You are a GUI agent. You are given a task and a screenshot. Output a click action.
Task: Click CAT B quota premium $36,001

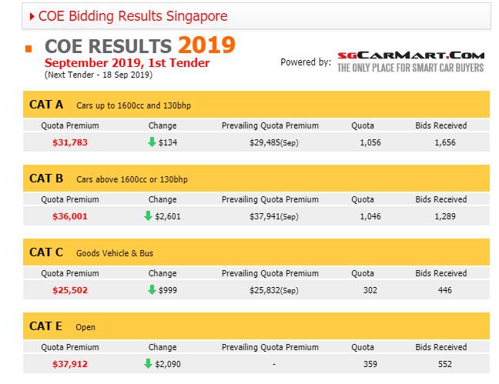click(x=70, y=216)
